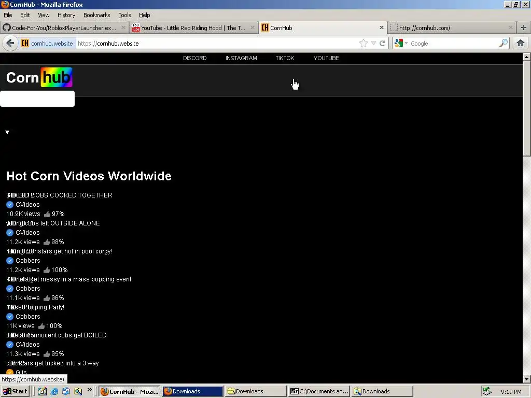Click the browser back arrow button
Screen dimensions: 531x398
pyautogui.click(x=10, y=44)
